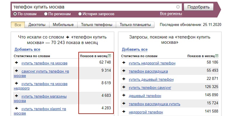Click plus beside 'купить телефон xiaomi +в москве'
234x116 pixels.
[16, 108]
